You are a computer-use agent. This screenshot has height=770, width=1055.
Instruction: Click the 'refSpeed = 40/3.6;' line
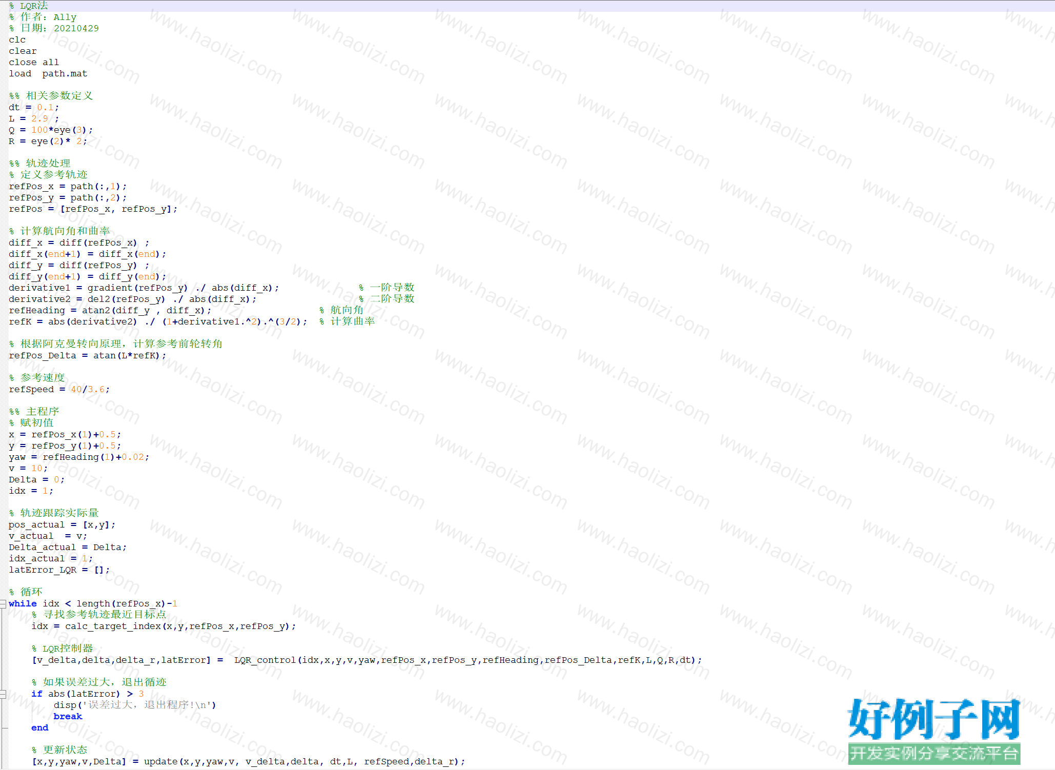click(x=59, y=390)
